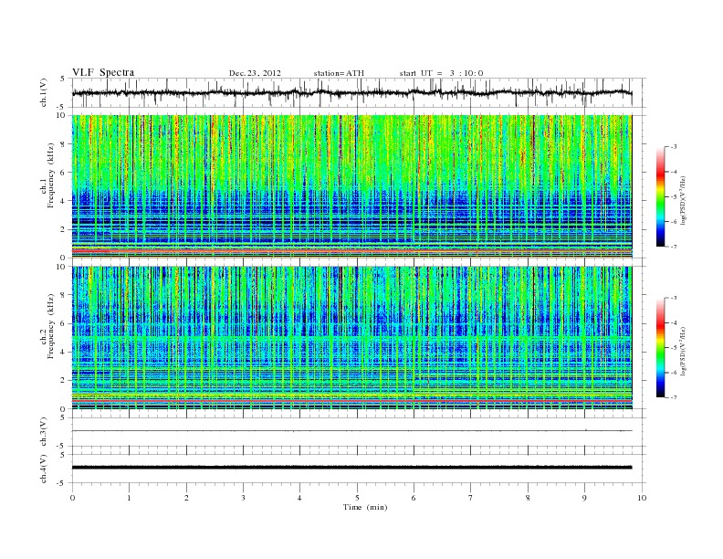Click the 'ch.3(V)' axis label
The height and width of the screenshot is (559, 723).
click(x=44, y=432)
